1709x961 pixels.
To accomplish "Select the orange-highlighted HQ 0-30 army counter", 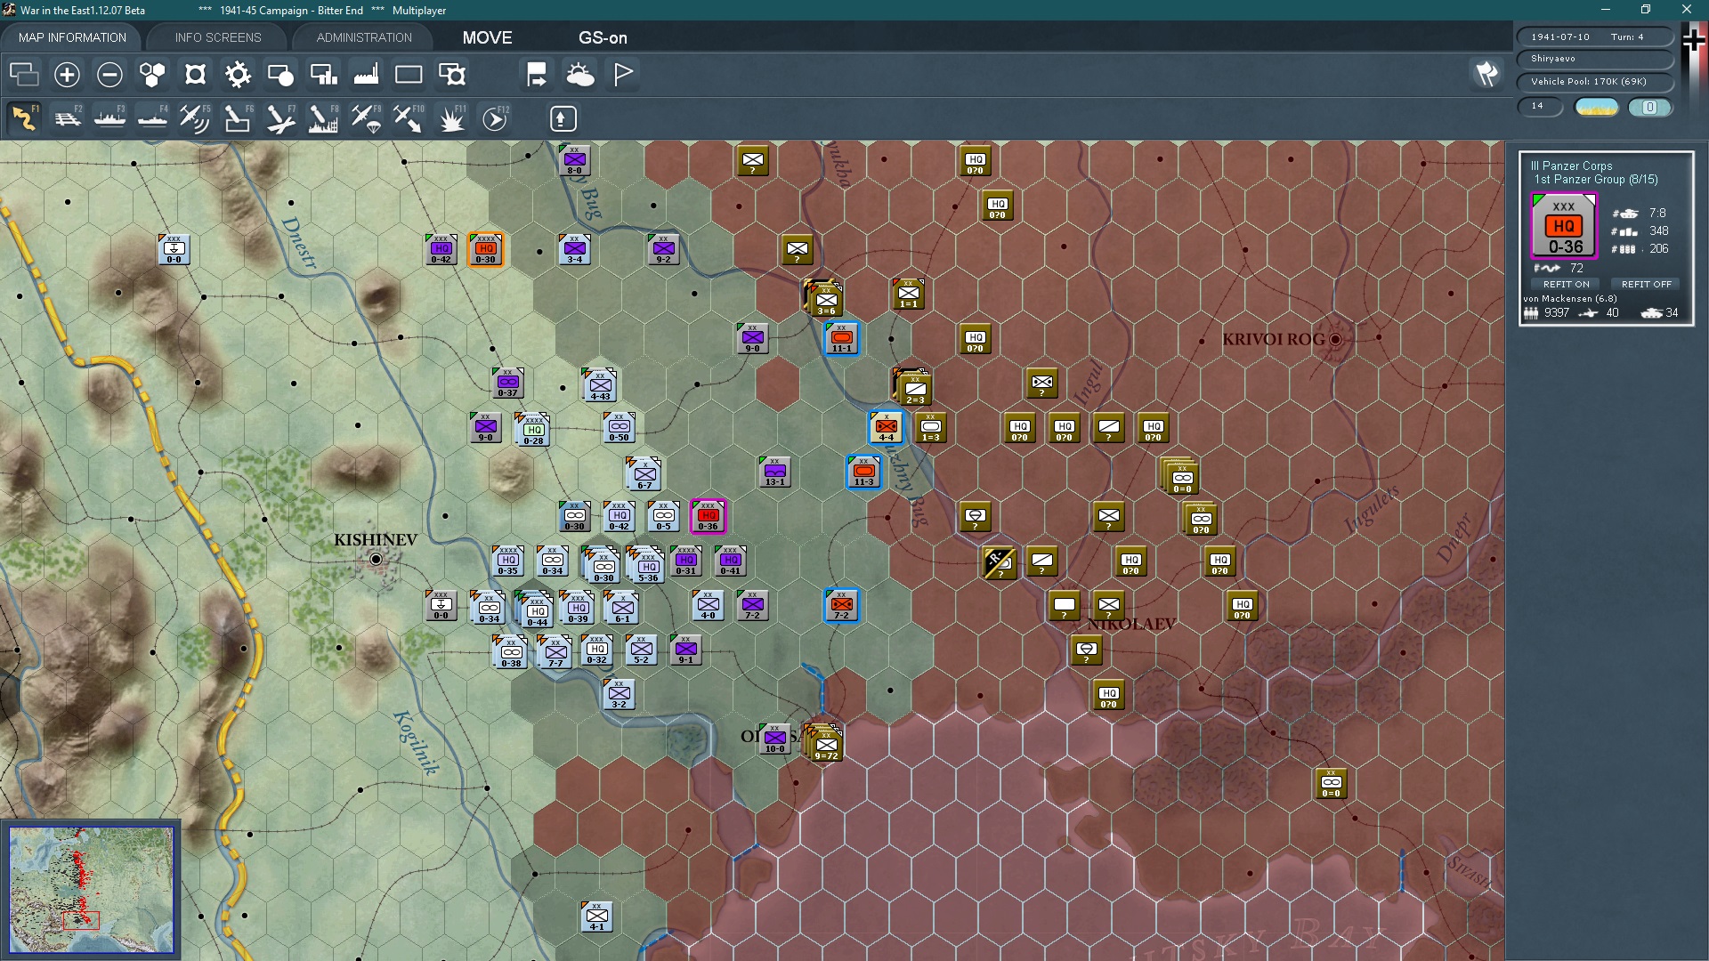I will [x=486, y=249].
